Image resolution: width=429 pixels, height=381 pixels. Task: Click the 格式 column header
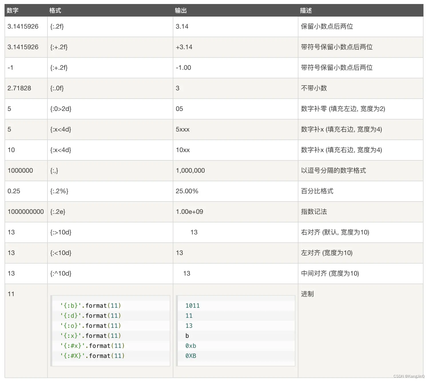55,11
